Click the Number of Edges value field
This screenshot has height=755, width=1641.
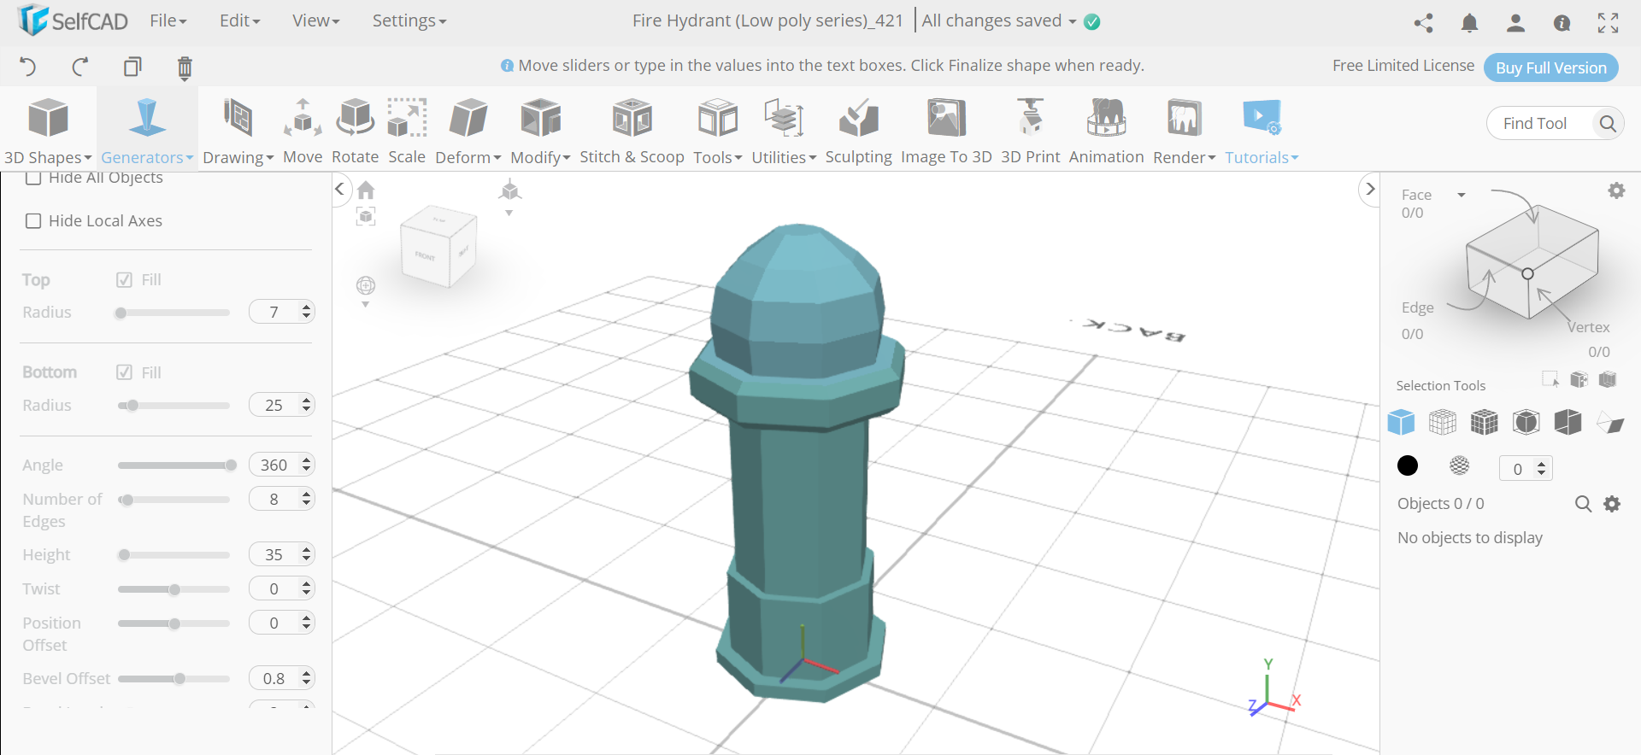point(273,499)
